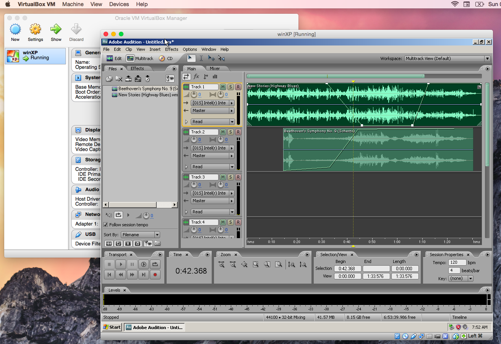Select the Time Selection tool in toolbar

click(201, 58)
